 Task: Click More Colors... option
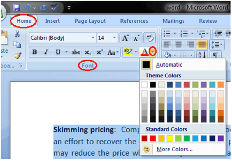(174, 149)
